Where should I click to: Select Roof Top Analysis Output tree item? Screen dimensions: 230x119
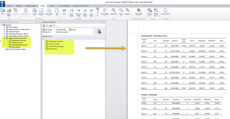point(17,49)
